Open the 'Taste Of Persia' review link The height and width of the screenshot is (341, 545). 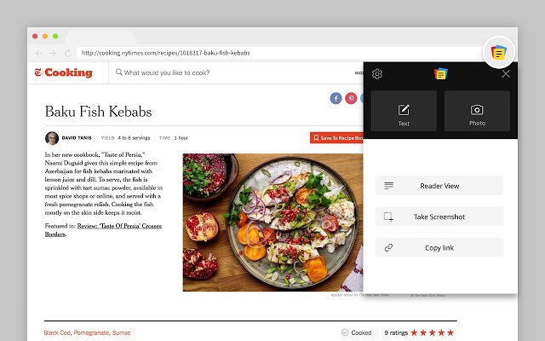103,230
